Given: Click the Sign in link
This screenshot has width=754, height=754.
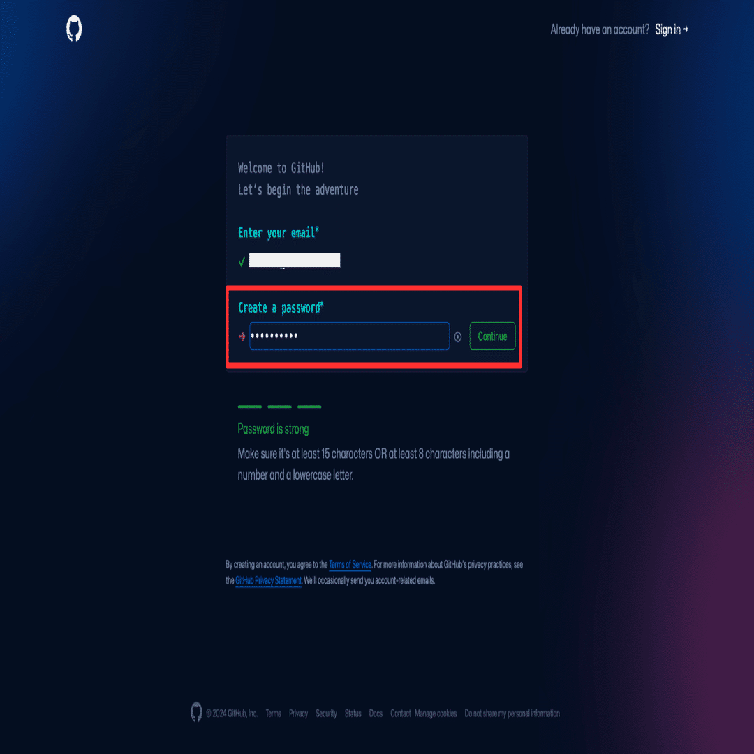Looking at the screenshot, I should click(x=667, y=29).
